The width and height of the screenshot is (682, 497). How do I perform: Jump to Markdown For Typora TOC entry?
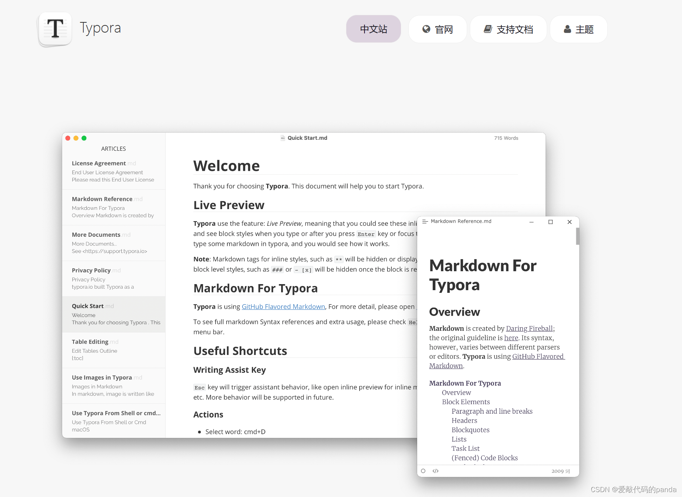point(465,383)
